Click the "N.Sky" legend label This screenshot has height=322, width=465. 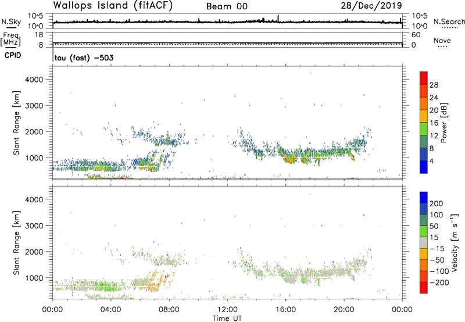click(x=11, y=22)
